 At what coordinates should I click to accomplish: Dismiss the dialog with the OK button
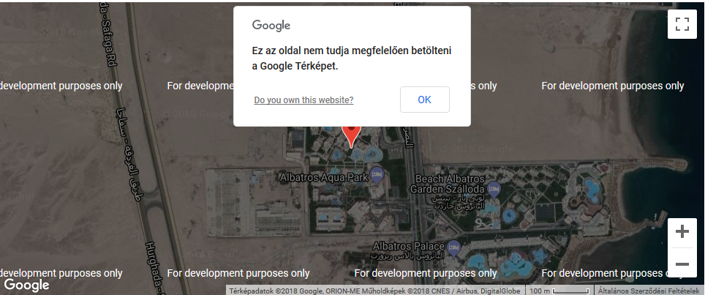[424, 100]
